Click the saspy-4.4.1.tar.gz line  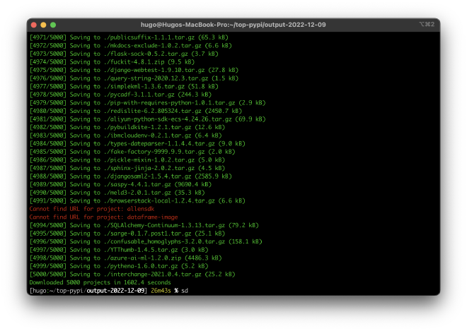pyautogui.click(x=120, y=184)
